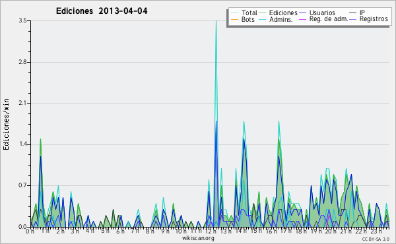The height and width of the screenshot is (244, 396).
Task: Click the 10 h x-axis label
Action: pyautogui.click(x=181, y=231)
